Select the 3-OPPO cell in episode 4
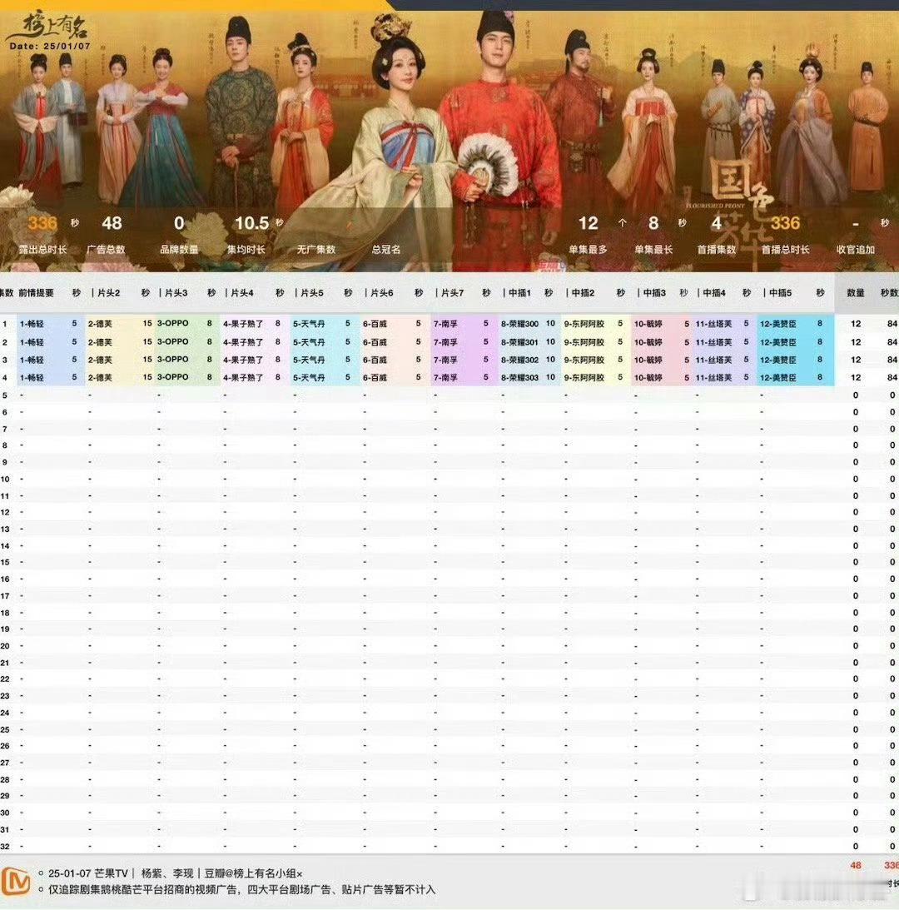899x910 pixels. click(172, 376)
